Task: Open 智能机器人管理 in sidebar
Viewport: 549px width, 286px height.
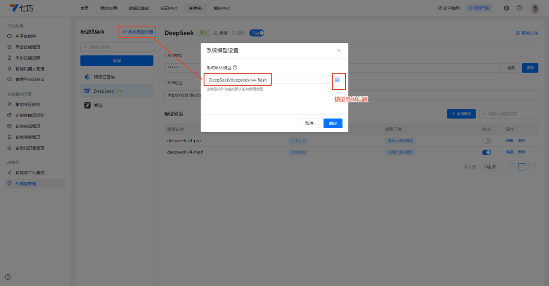Action: coord(35,69)
